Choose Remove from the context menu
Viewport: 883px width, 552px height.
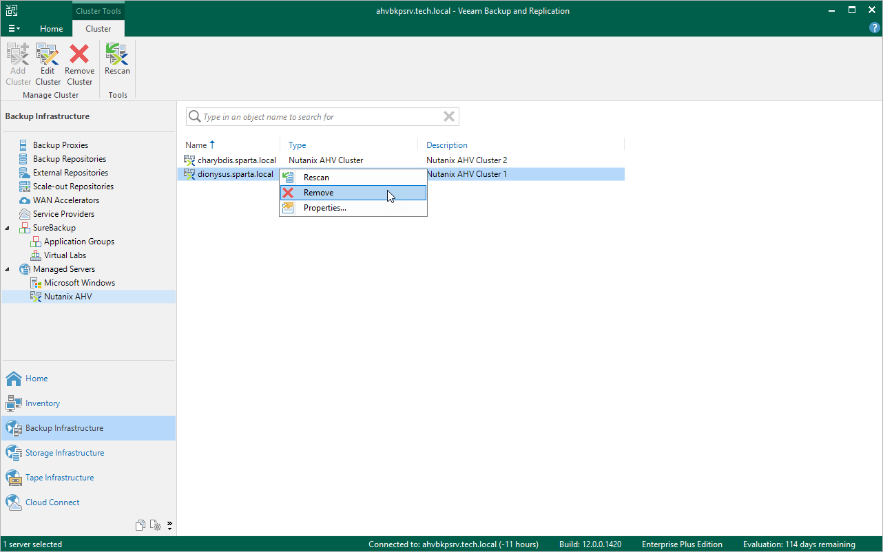(353, 193)
